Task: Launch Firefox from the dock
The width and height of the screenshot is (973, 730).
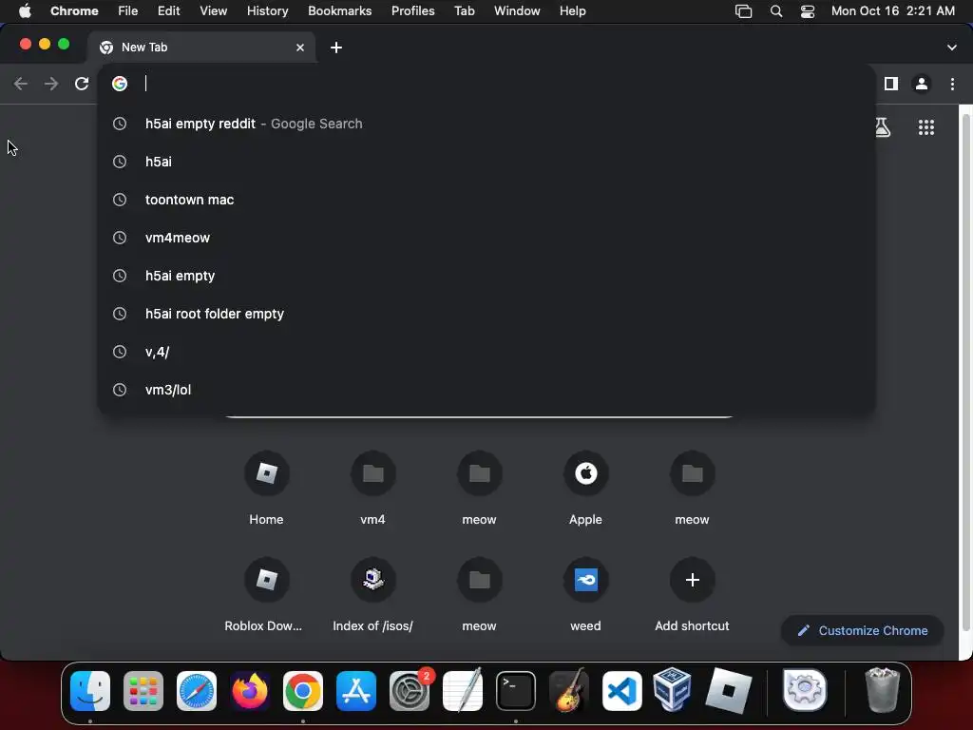Action: pyautogui.click(x=250, y=691)
